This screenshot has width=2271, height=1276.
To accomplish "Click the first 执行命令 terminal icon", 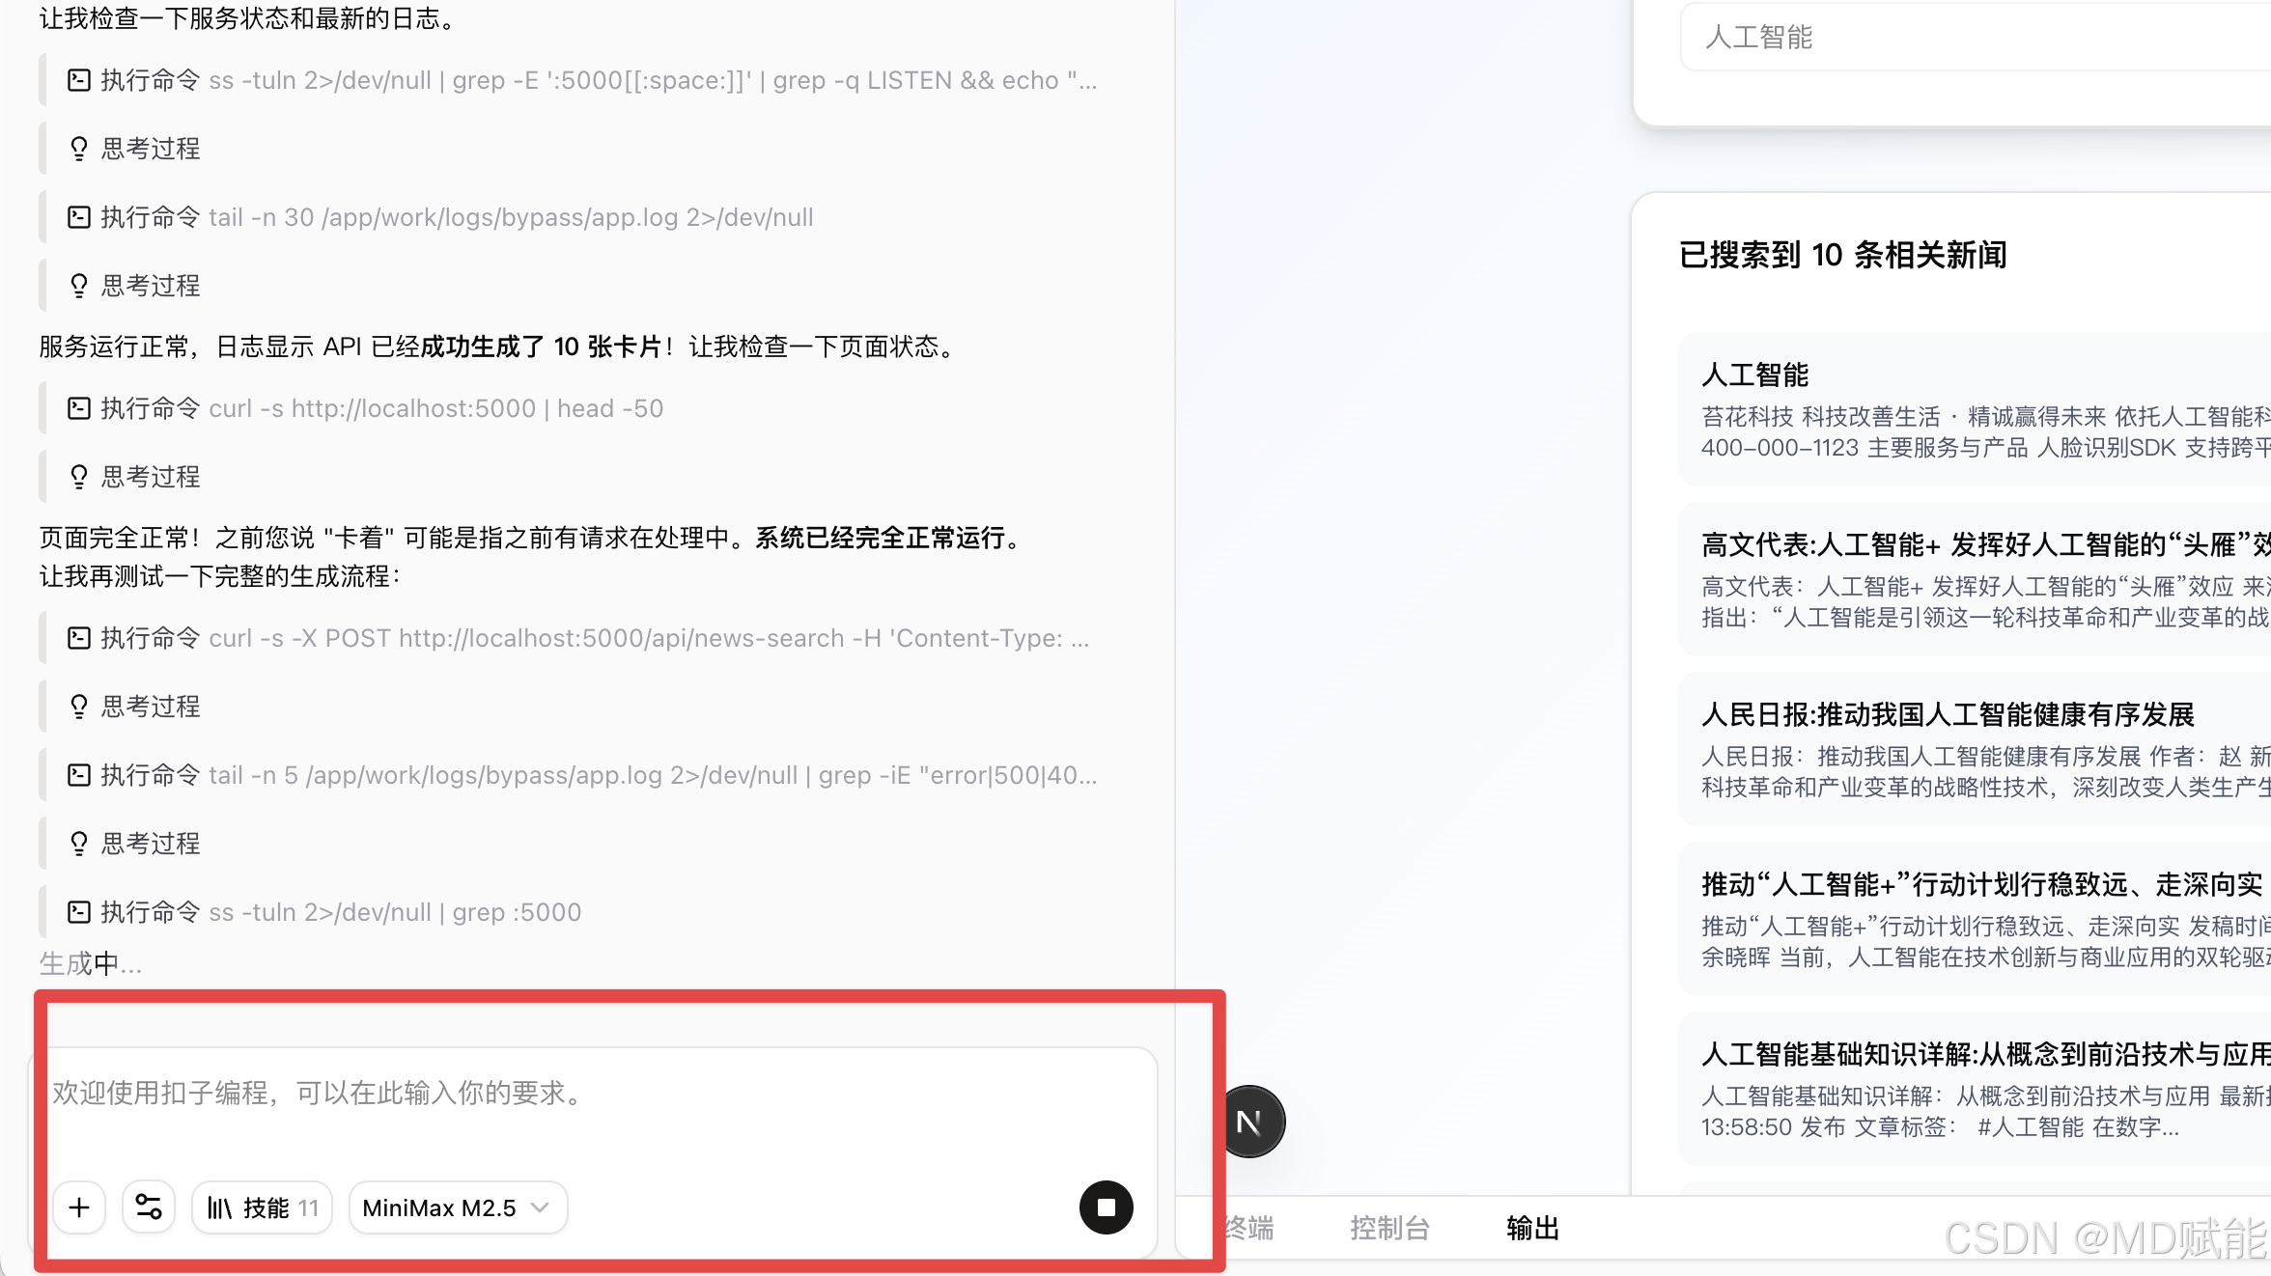I will pyautogui.click(x=78, y=80).
